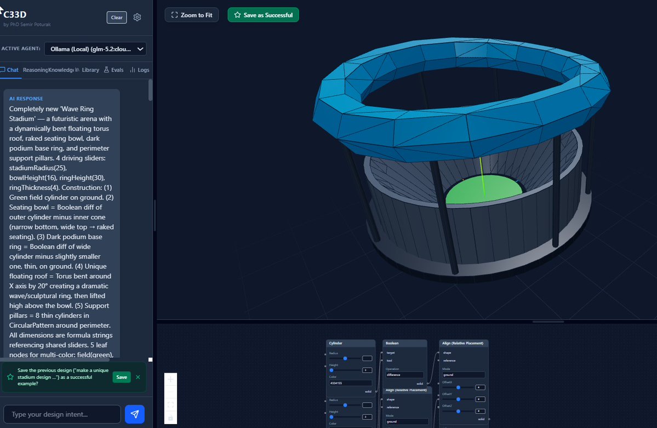Screen dimensions: 657x428
Task: Open the settings gear icon
Action: pos(137,17)
